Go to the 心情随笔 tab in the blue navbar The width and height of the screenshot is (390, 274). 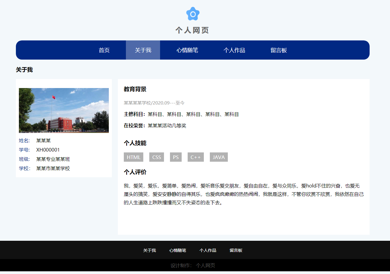click(187, 50)
